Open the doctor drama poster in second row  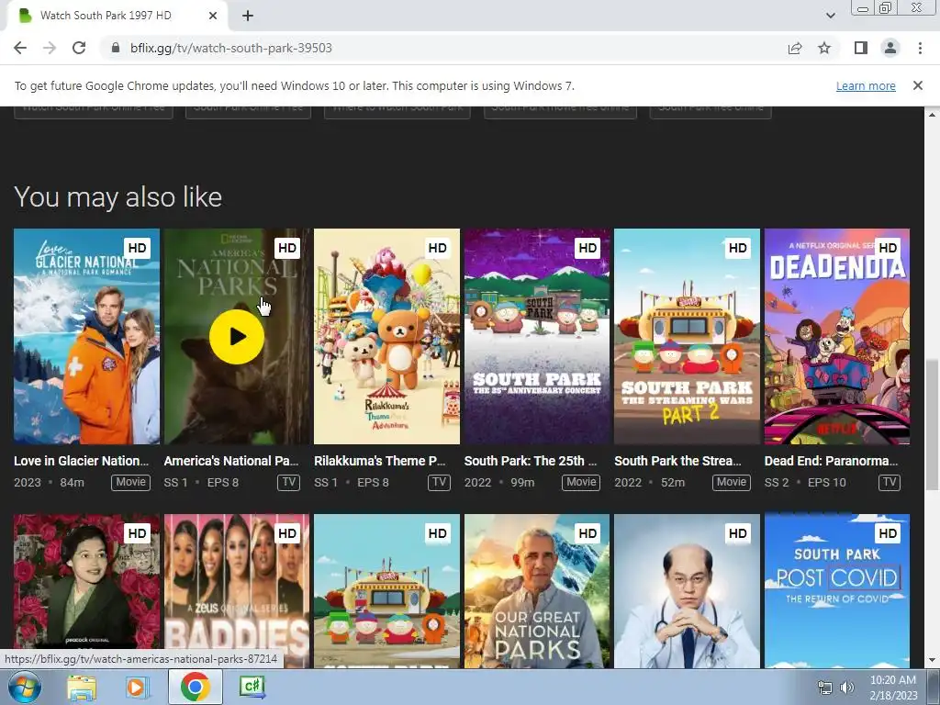(x=687, y=590)
